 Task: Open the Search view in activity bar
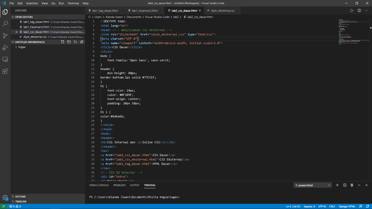(x=5, y=24)
